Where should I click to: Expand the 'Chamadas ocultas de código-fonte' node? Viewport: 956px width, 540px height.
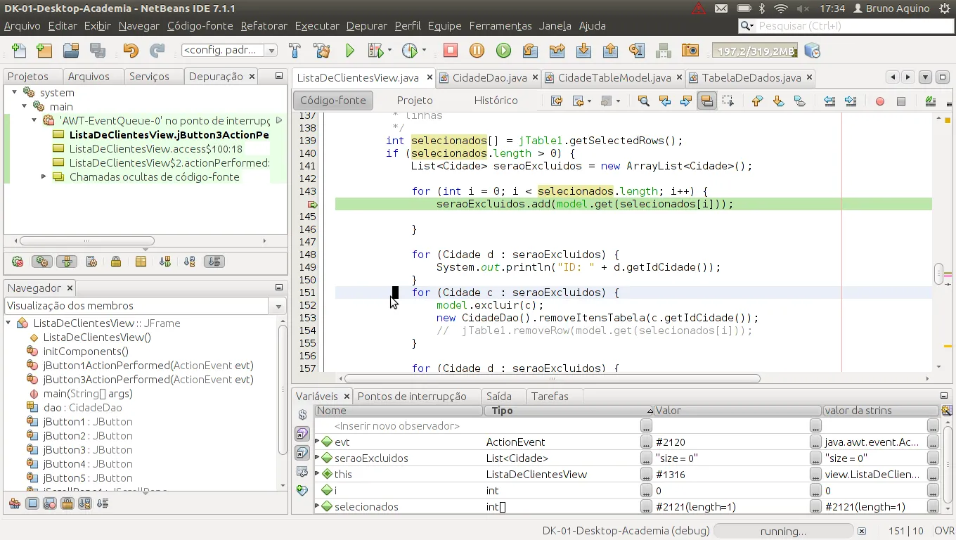[44, 177]
